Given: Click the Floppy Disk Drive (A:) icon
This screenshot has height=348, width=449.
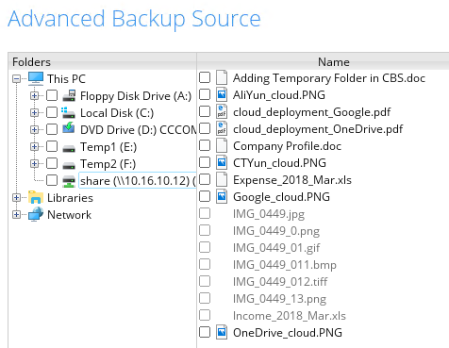Looking at the screenshot, I should coord(69,95).
